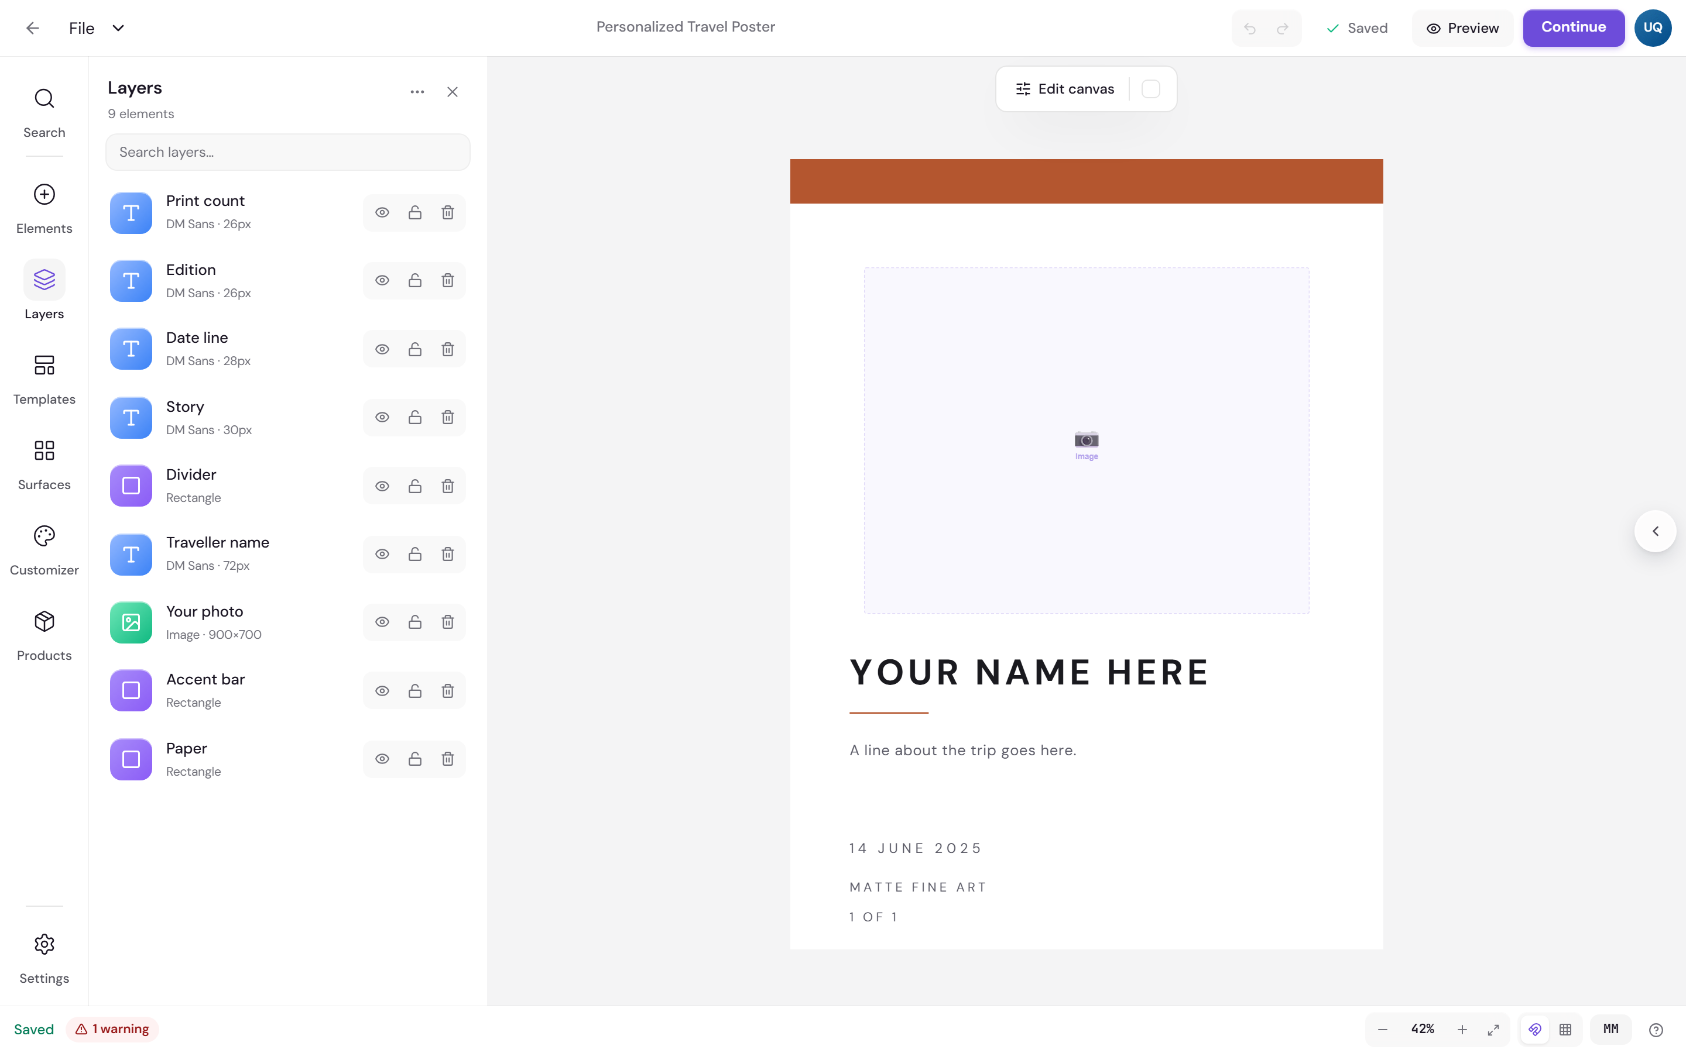Viewport: 1686px width, 1053px height.
Task: Click the redo arrow
Action: coord(1283,29)
